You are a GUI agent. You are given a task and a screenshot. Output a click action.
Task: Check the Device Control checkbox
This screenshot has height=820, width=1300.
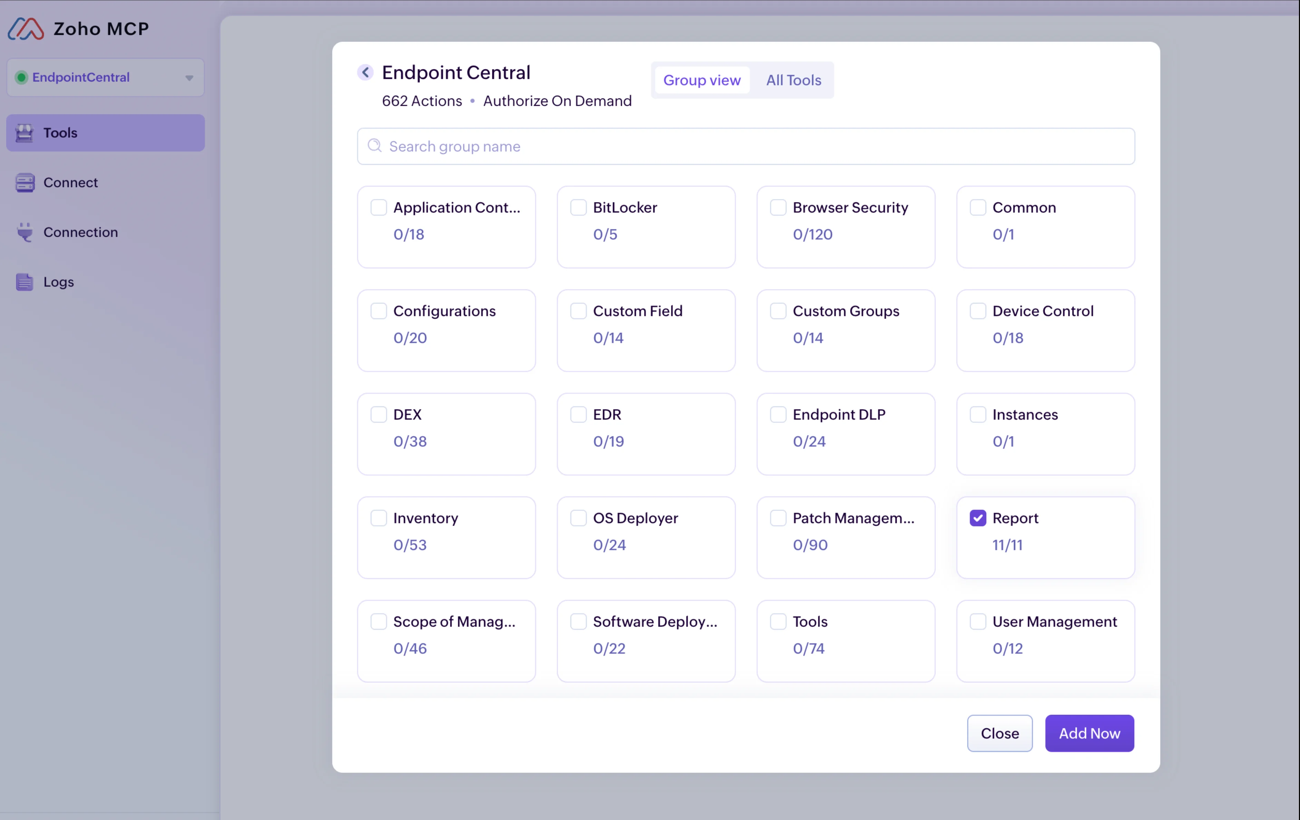click(x=978, y=311)
